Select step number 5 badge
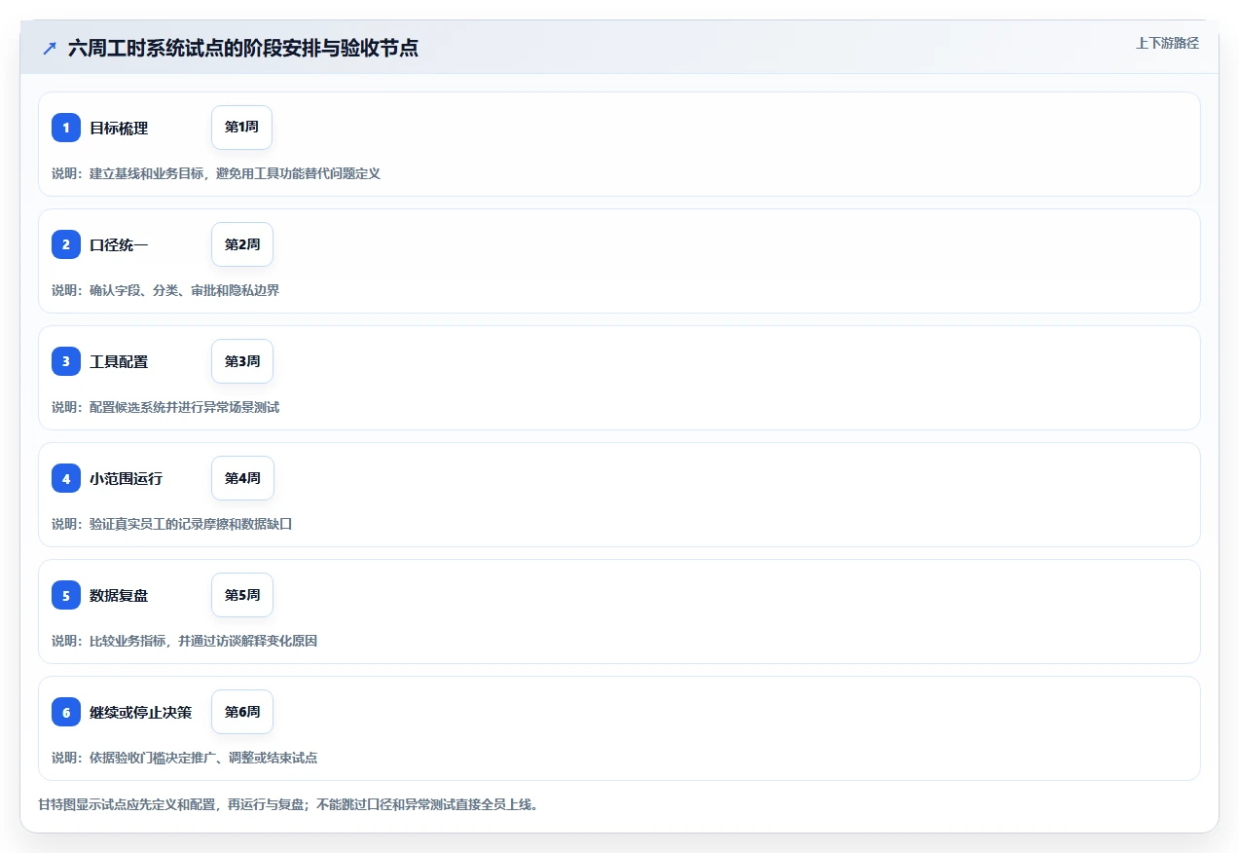Viewport: 1239px width, 853px height. (66, 595)
